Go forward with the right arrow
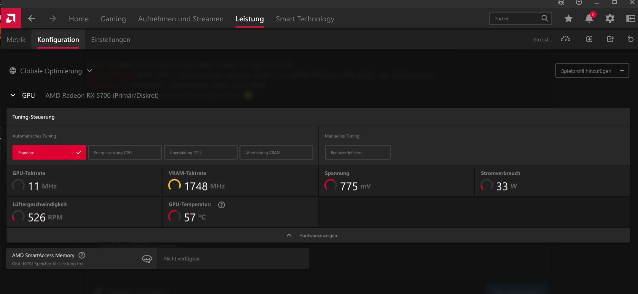Viewport: 638px width, 294px height. [52, 19]
